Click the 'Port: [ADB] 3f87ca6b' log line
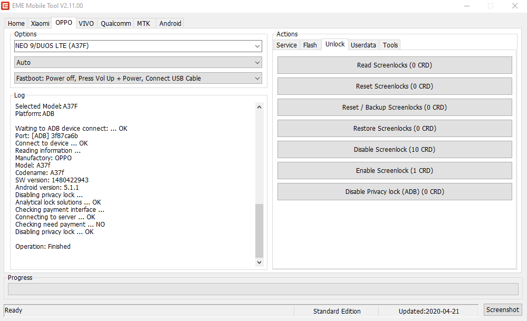Image resolution: width=527 pixels, height=321 pixels. 46,135
